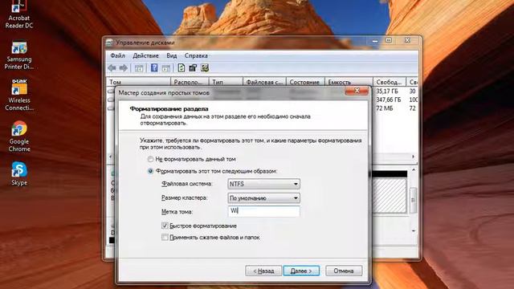This screenshot has width=514, height=289.
Task: Click volume list horizontal scroll right arrow
Action: pos(413,157)
